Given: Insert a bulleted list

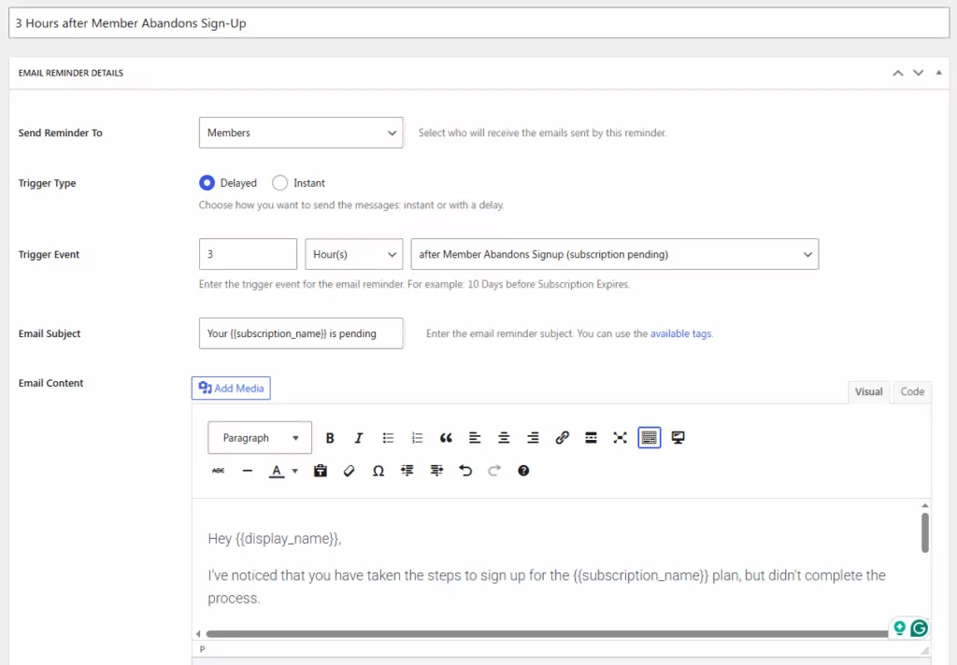Looking at the screenshot, I should tap(388, 438).
